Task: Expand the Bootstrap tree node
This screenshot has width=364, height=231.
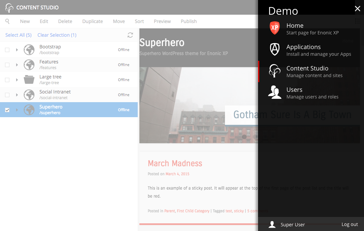Action: tap(17, 50)
